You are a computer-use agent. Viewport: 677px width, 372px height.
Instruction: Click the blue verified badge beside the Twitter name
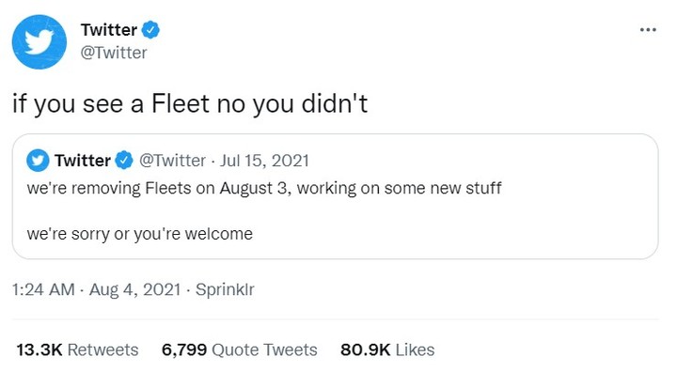(x=150, y=30)
